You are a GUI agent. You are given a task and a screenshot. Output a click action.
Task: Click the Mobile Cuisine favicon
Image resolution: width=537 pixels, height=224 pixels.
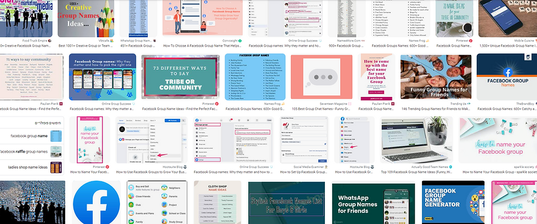535,41
